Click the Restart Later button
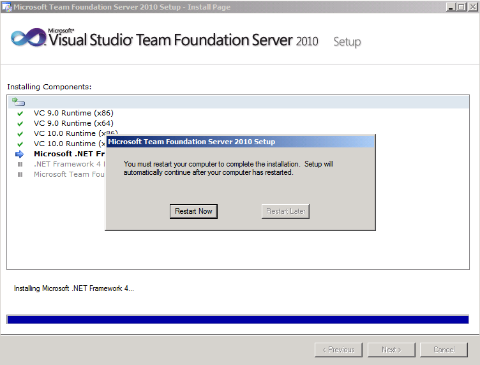Image resolution: width=480 pixels, height=365 pixels. pyautogui.click(x=285, y=211)
